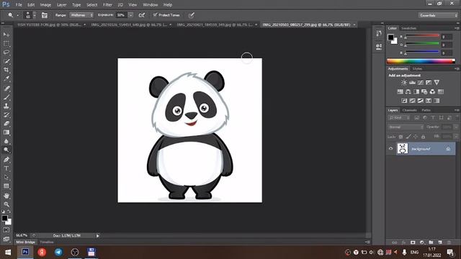Select the Crop tool
Image resolution: width=461 pixels, height=259 pixels.
coord(6,70)
